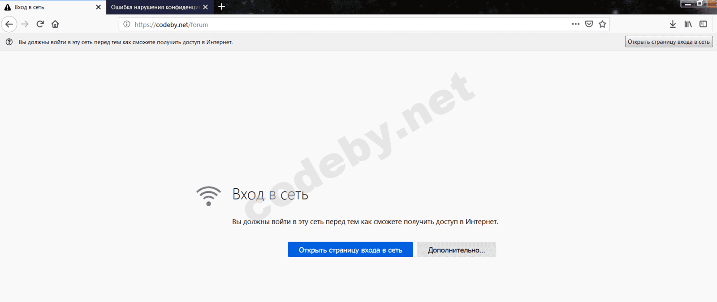
Task: Close the 'Ошибка нарушения конфиденц' tab
Action: [x=205, y=7]
